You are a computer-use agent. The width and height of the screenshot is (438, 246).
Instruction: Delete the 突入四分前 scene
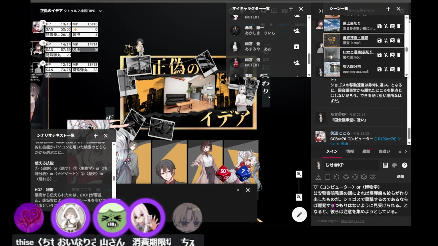(399, 69)
